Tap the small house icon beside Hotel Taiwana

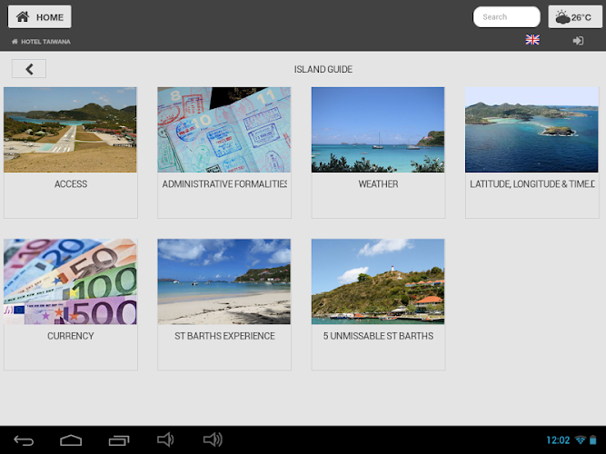click(15, 42)
